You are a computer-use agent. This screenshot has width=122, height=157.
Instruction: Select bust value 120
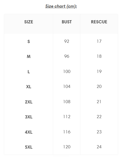tap(67, 147)
